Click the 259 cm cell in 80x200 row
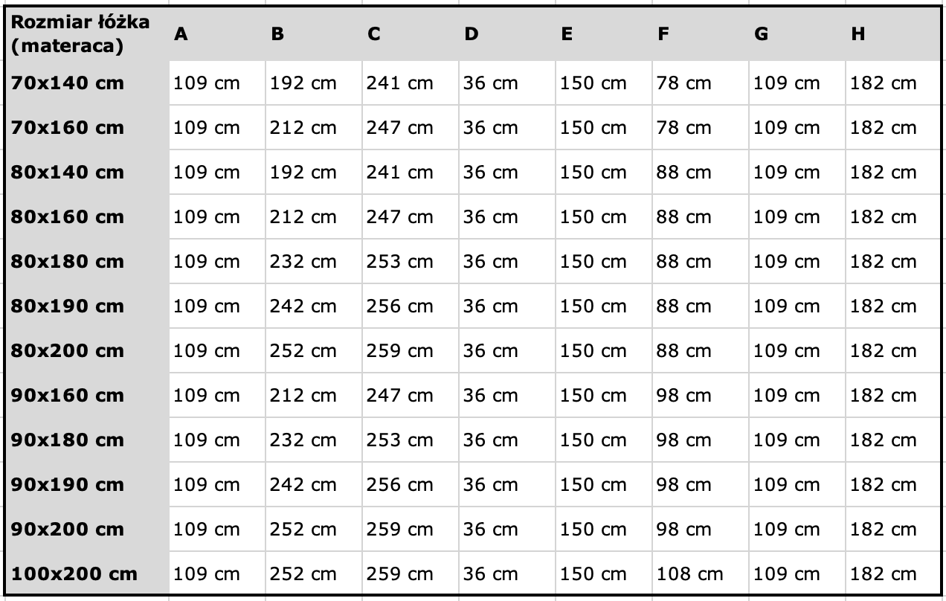Screen dimensions: 946x601 pos(411,351)
